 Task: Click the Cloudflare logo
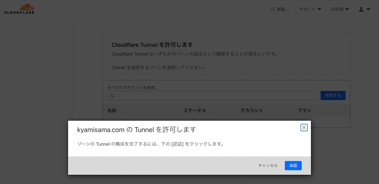[x=19, y=9]
